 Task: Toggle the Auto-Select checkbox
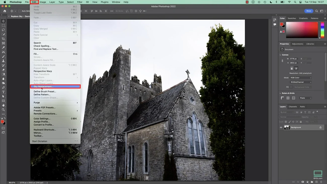click(x=20, y=11)
